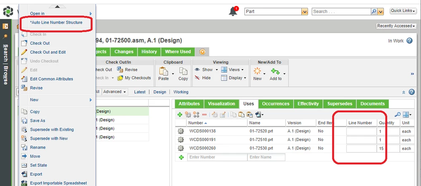
Task: Click the paste icon in Uses toolbar
Action: coord(241,115)
